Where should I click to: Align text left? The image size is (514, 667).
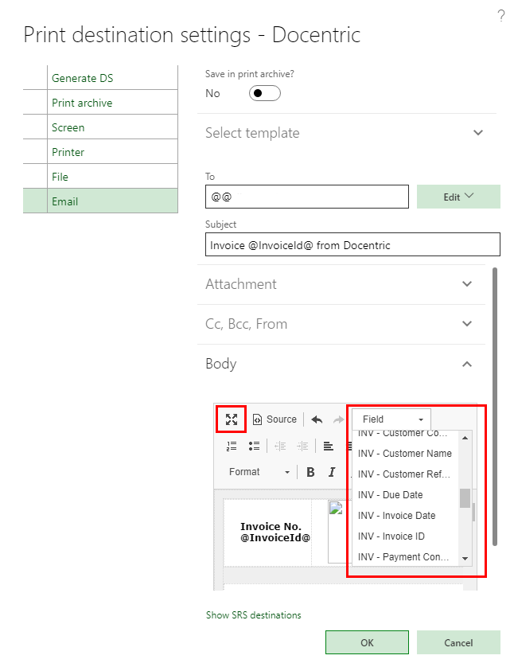click(328, 446)
